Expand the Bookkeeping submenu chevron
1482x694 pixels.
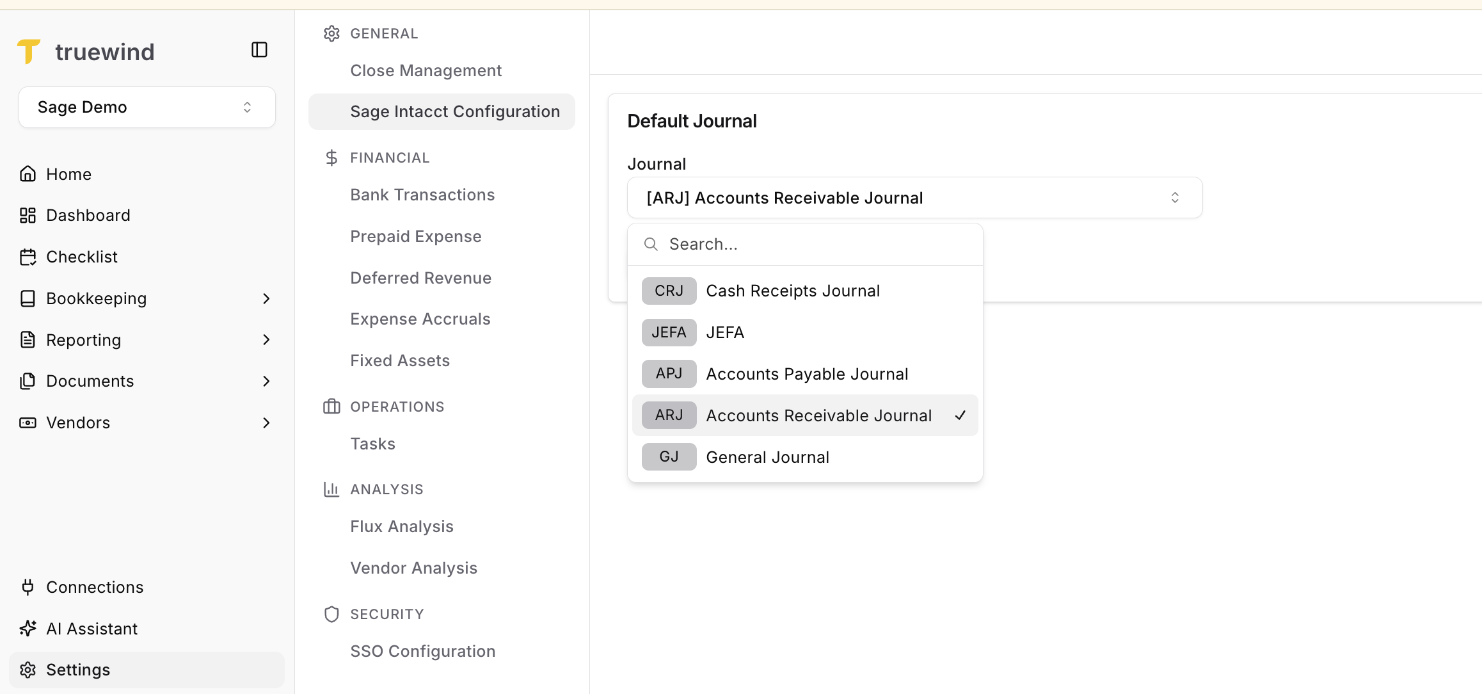[x=266, y=298]
